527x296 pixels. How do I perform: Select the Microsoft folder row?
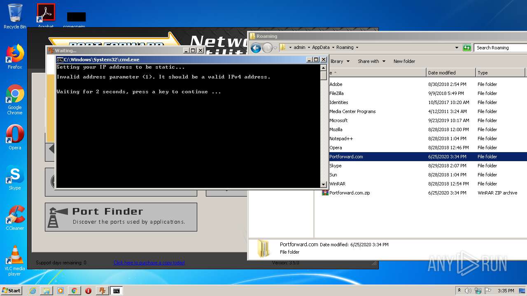point(424,120)
